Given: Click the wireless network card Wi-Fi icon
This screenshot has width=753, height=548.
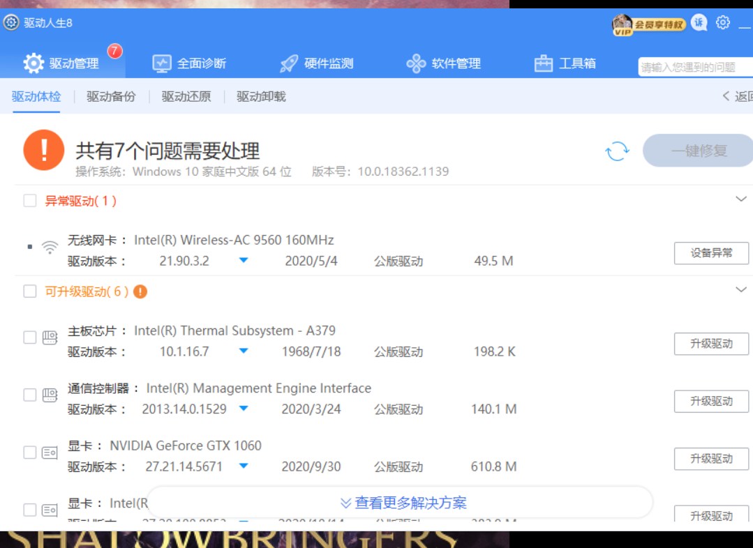Looking at the screenshot, I should point(50,247).
